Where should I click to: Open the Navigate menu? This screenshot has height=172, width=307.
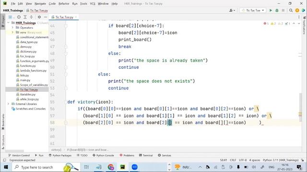40,3
